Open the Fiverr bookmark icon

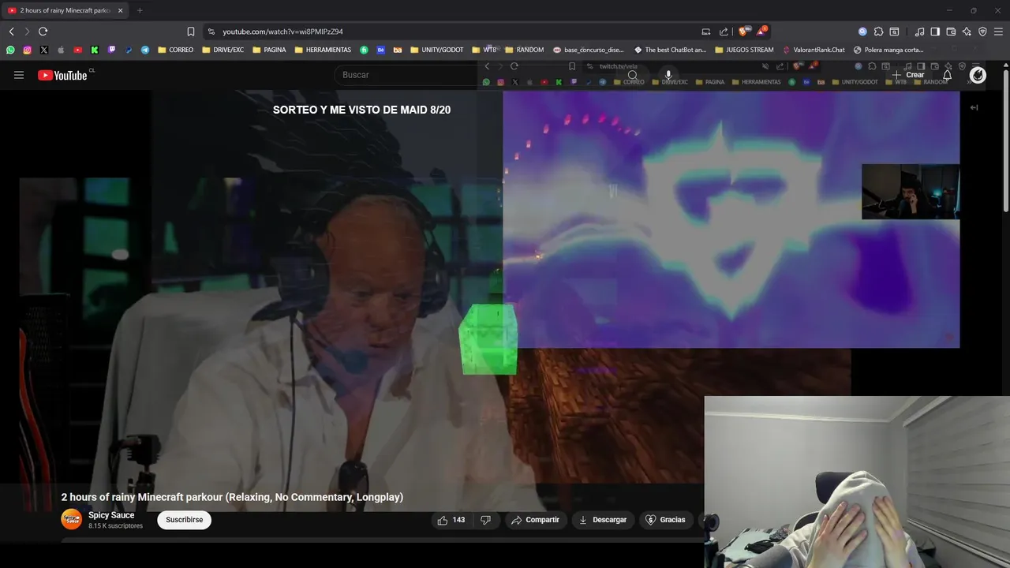point(364,50)
